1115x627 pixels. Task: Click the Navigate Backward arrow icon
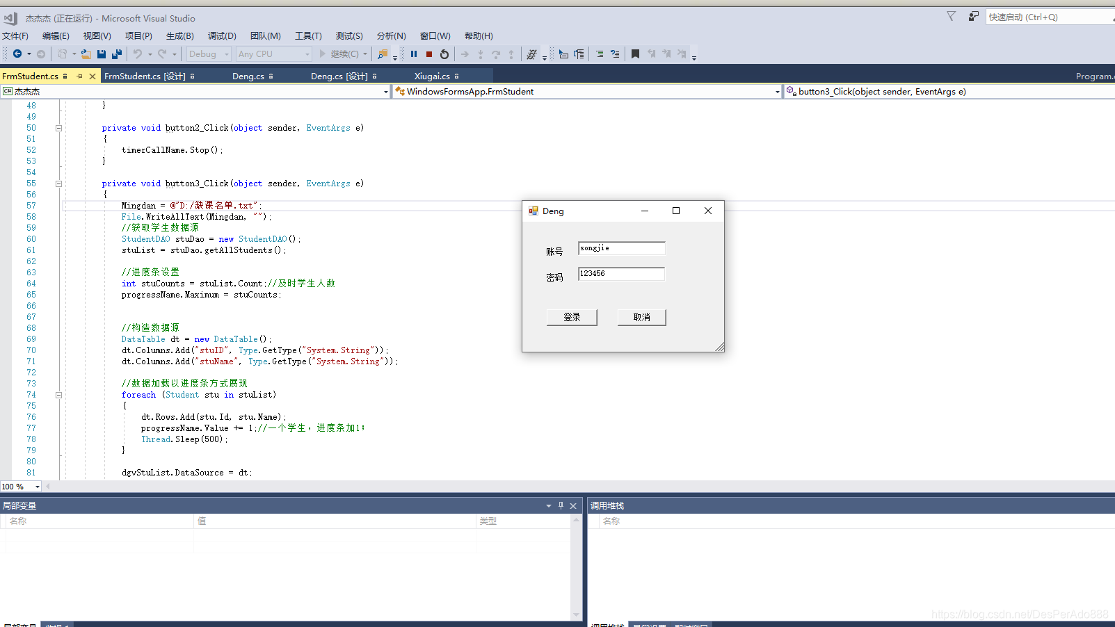pos(17,54)
